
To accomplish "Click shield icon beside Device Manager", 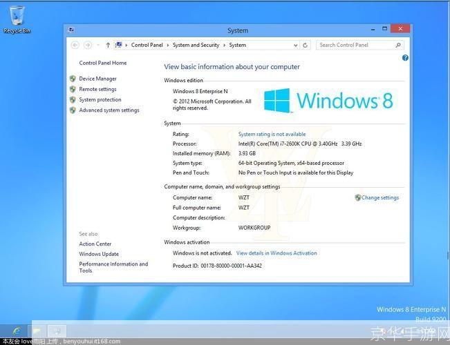I will pos(73,79).
